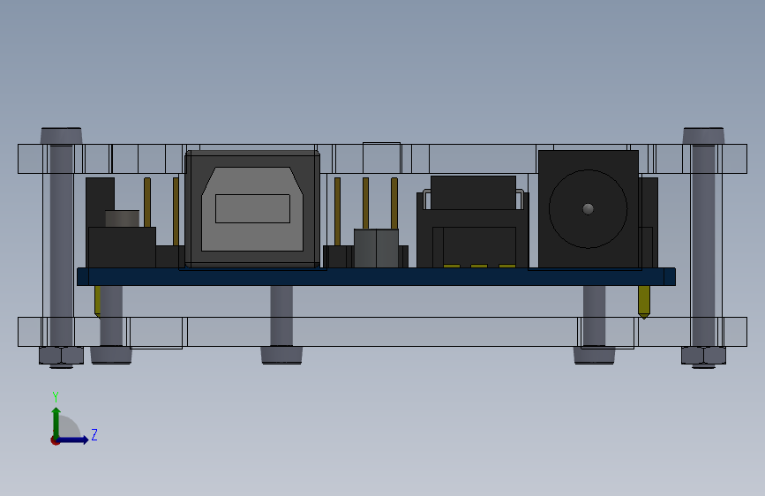Pick the center pin of the barrel jack
765x496 pixels.
(x=588, y=209)
